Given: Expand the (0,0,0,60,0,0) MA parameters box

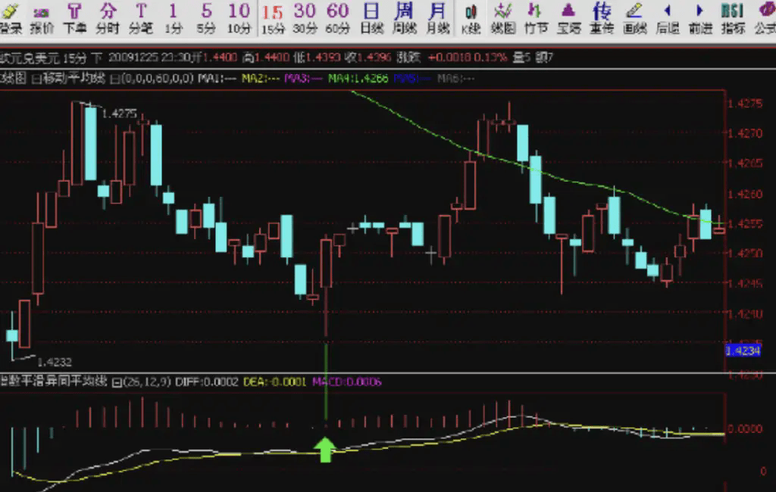Looking at the screenshot, I should pyautogui.click(x=114, y=79).
